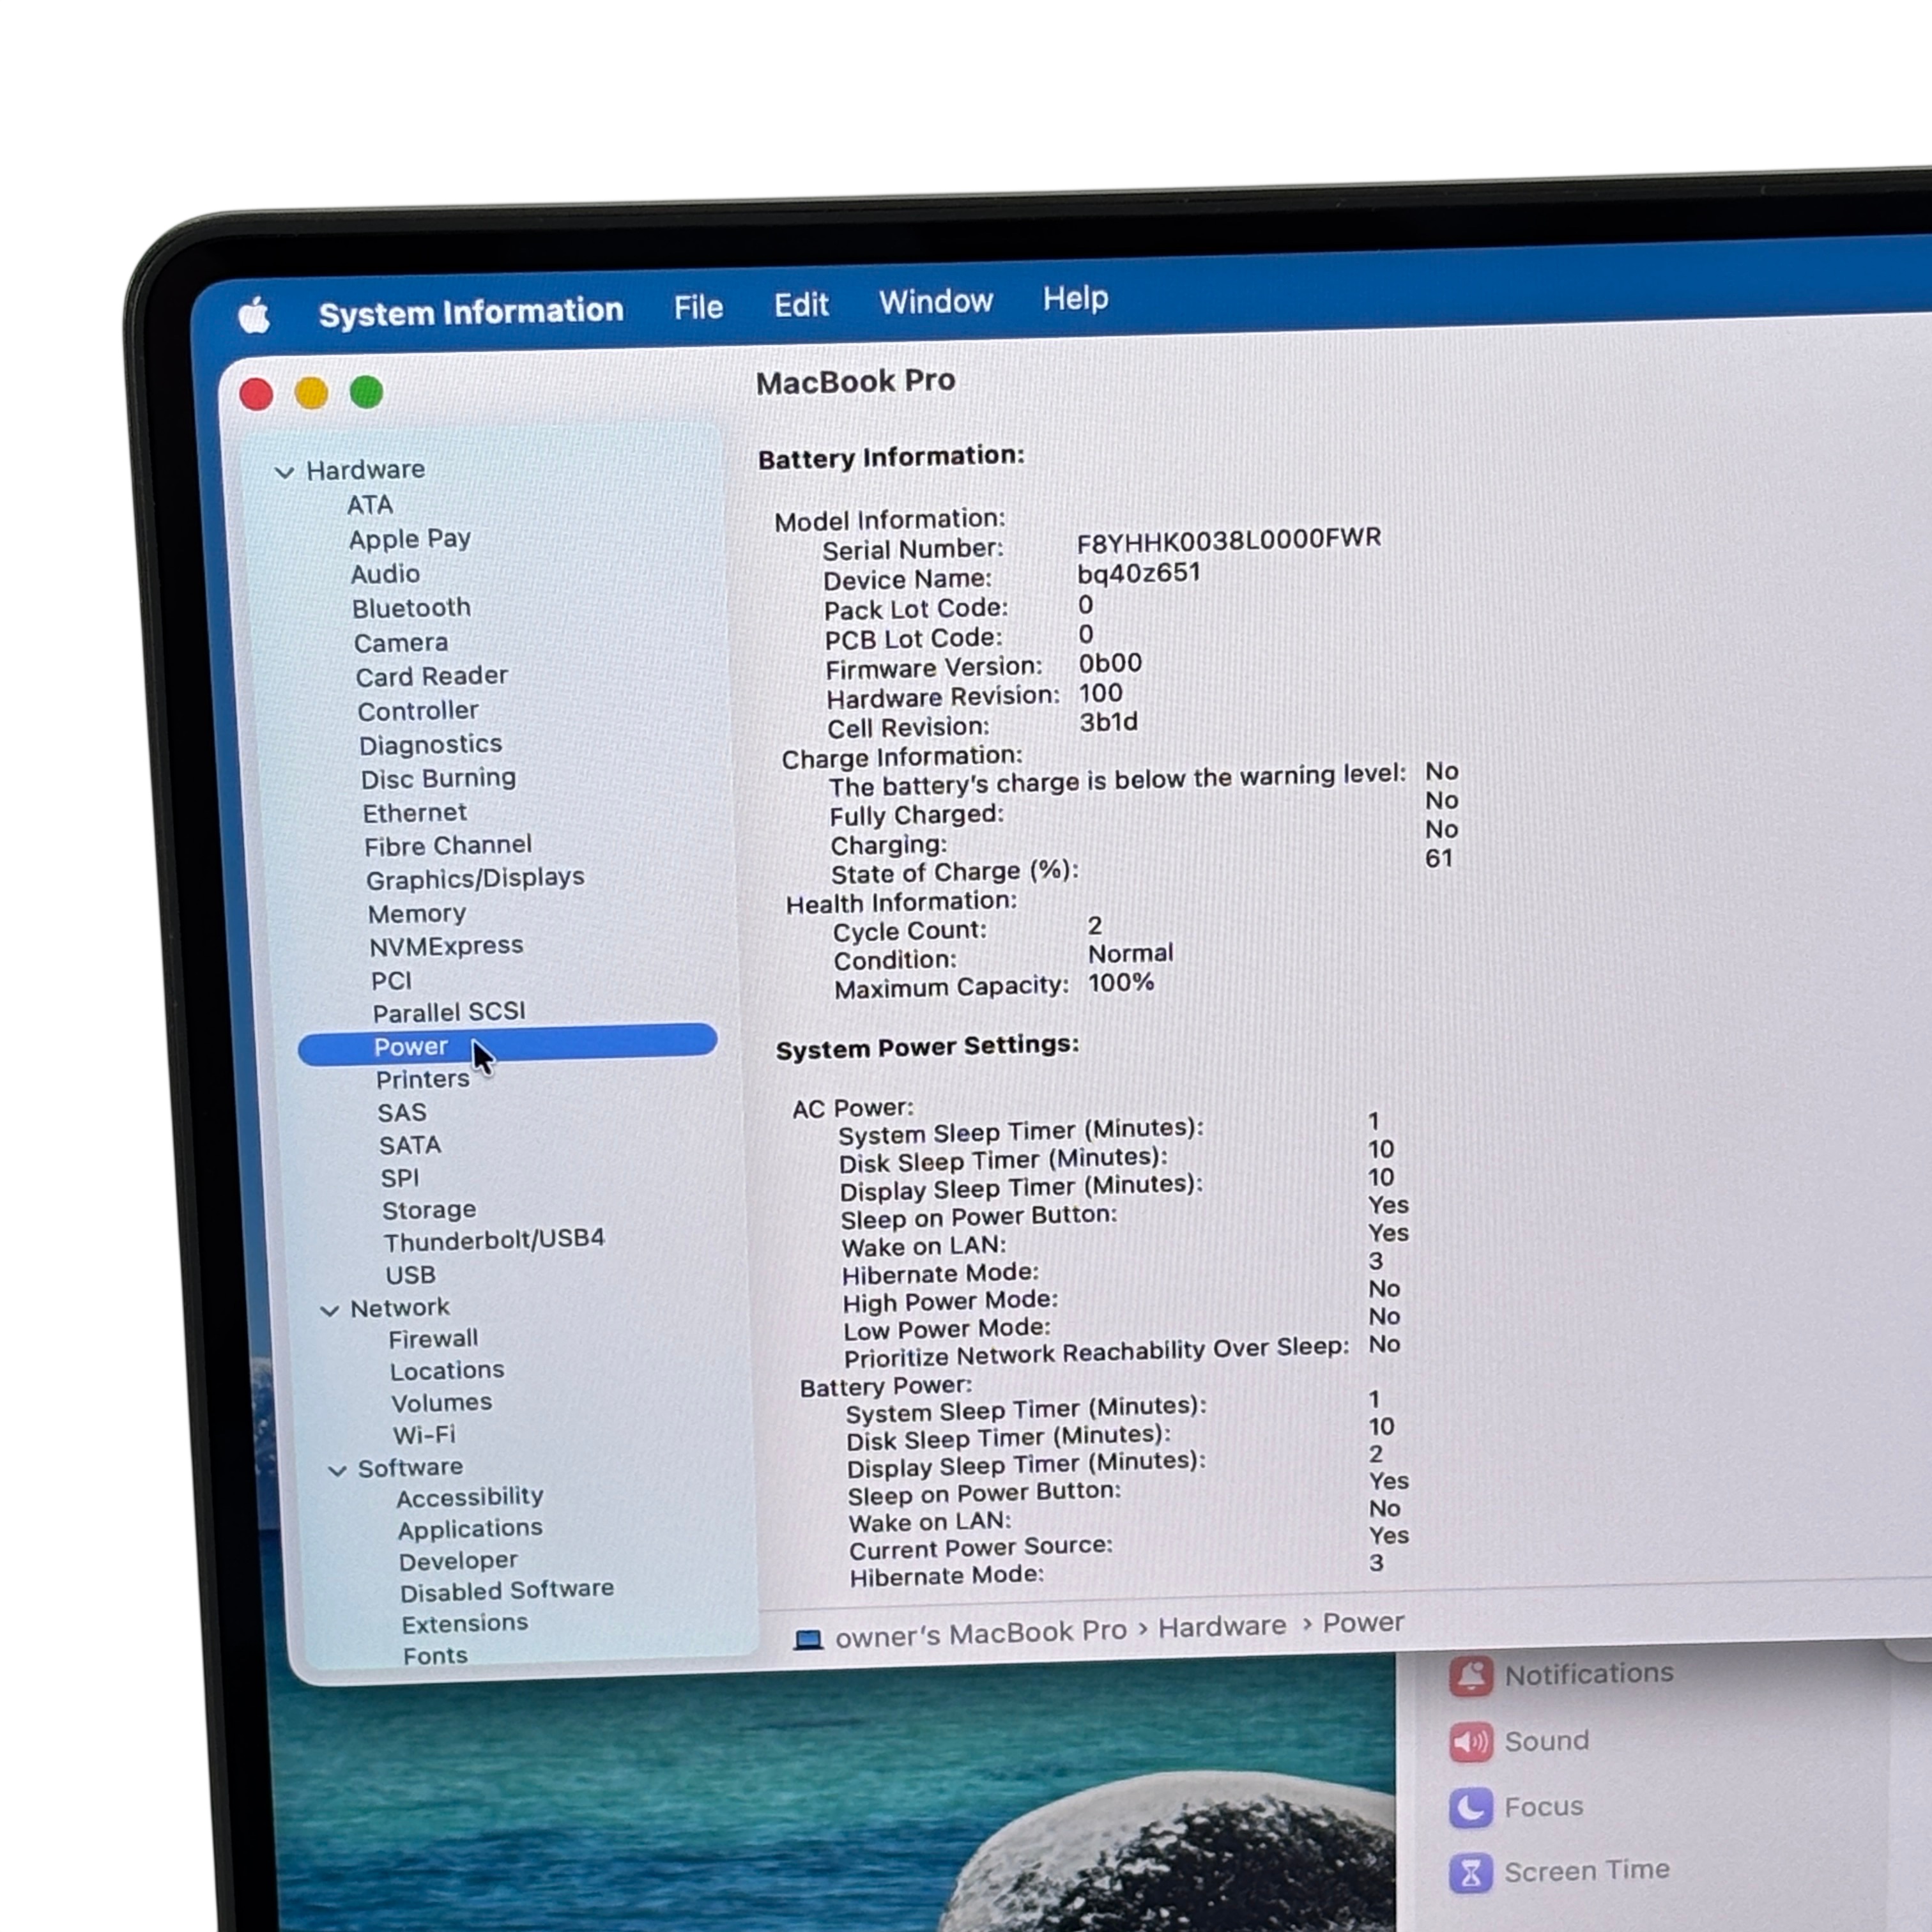Image resolution: width=1932 pixels, height=1932 pixels.
Task: Click the Focus moon icon
Action: coord(1470,1807)
